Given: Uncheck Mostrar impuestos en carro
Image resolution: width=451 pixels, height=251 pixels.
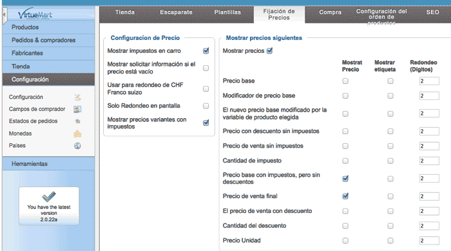Looking at the screenshot, I should pos(206,51).
